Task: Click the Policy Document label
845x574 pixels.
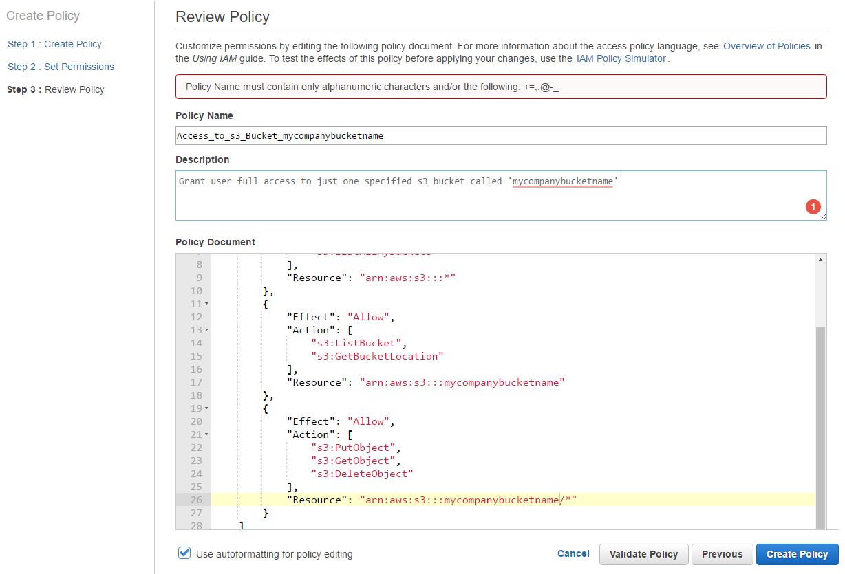Action: 215,242
